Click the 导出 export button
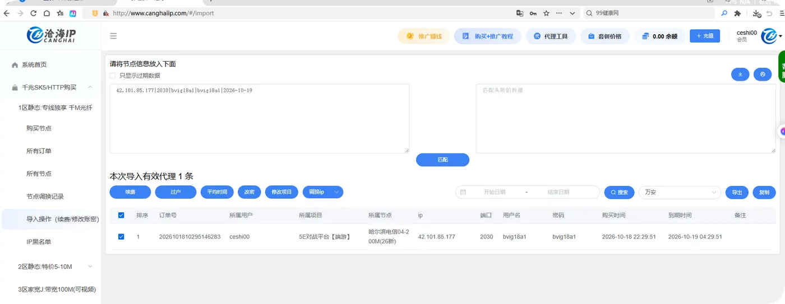Image resolution: width=785 pixels, height=304 pixels. tap(737, 192)
